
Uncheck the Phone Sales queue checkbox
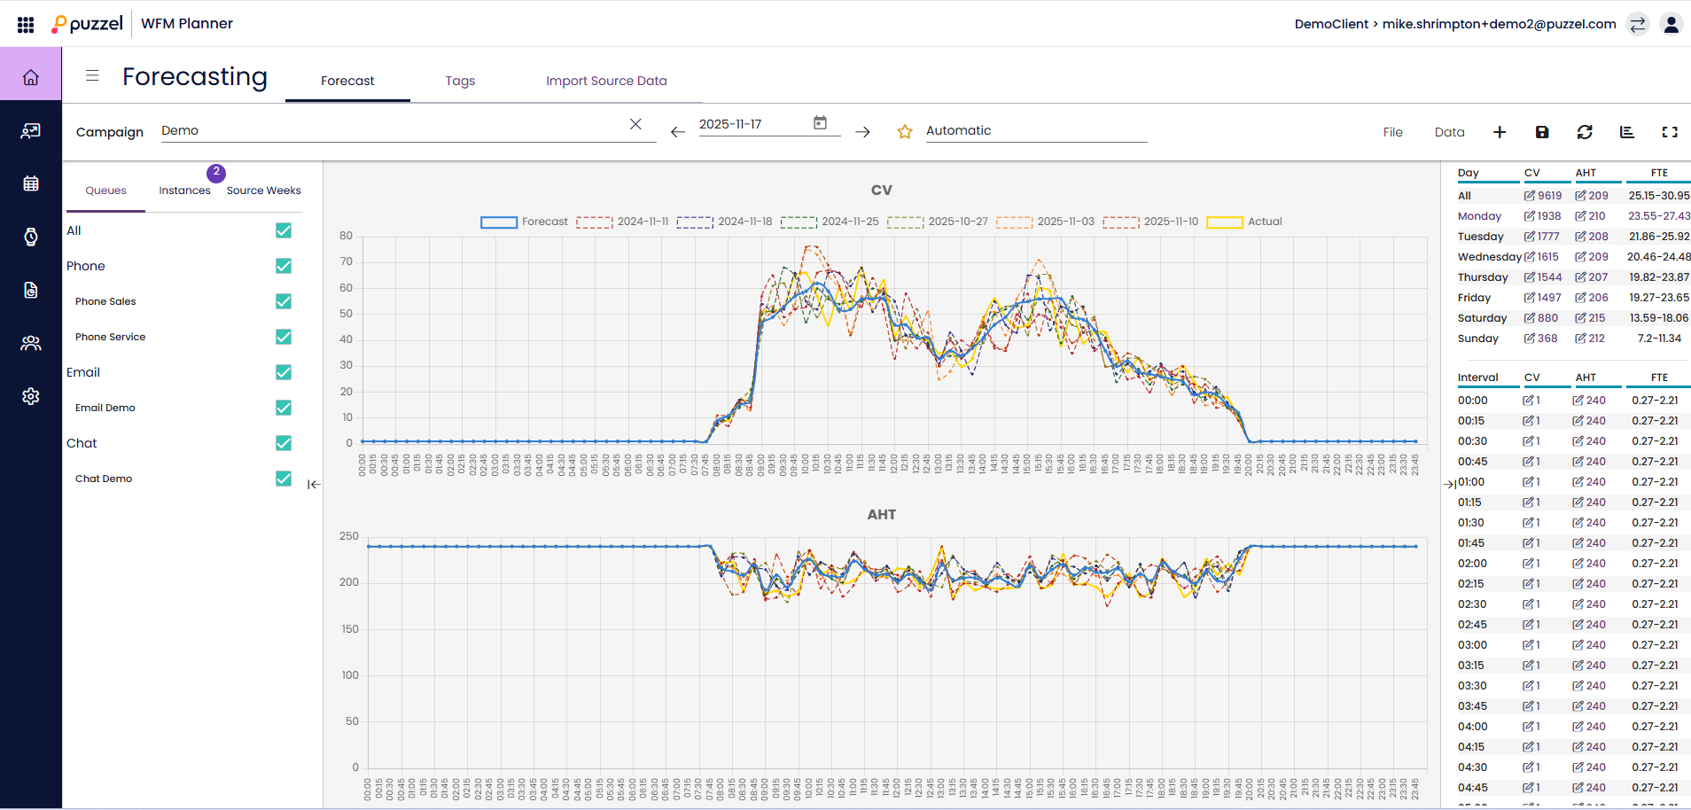tap(284, 301)
